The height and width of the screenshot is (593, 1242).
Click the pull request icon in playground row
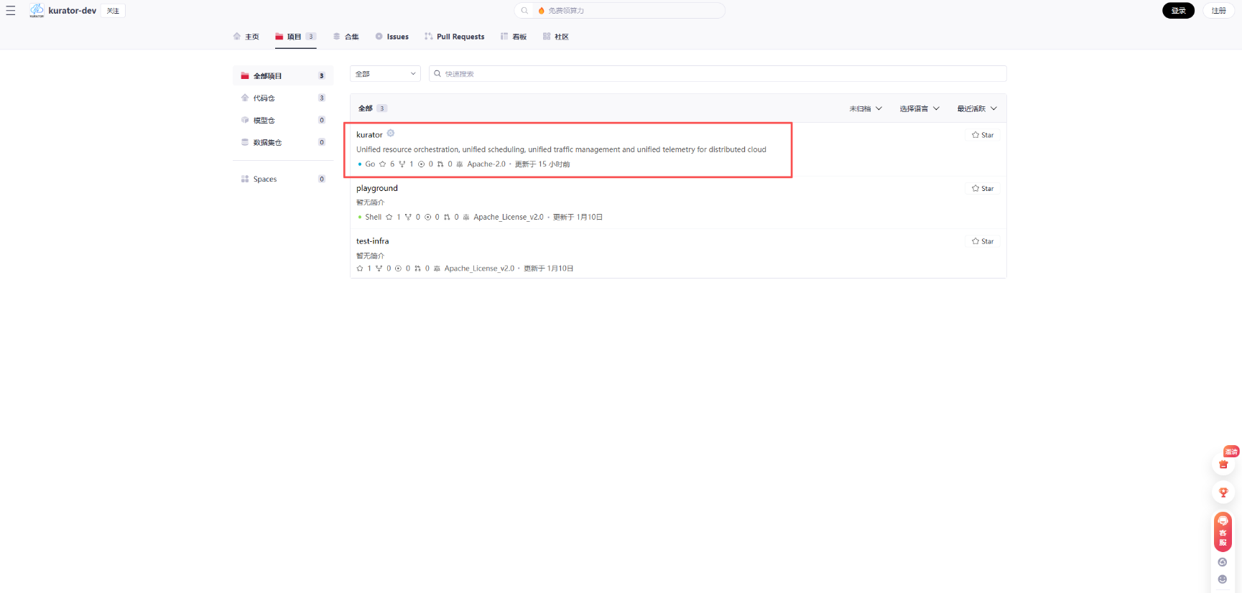tap(447, 217)
